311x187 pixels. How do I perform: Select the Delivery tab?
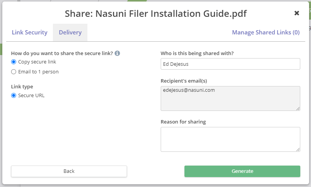[70, 33]
